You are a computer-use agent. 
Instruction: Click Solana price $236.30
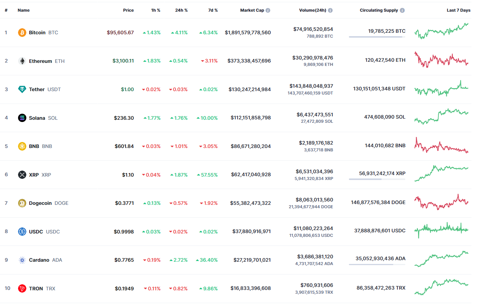click(x=124, y=118)
